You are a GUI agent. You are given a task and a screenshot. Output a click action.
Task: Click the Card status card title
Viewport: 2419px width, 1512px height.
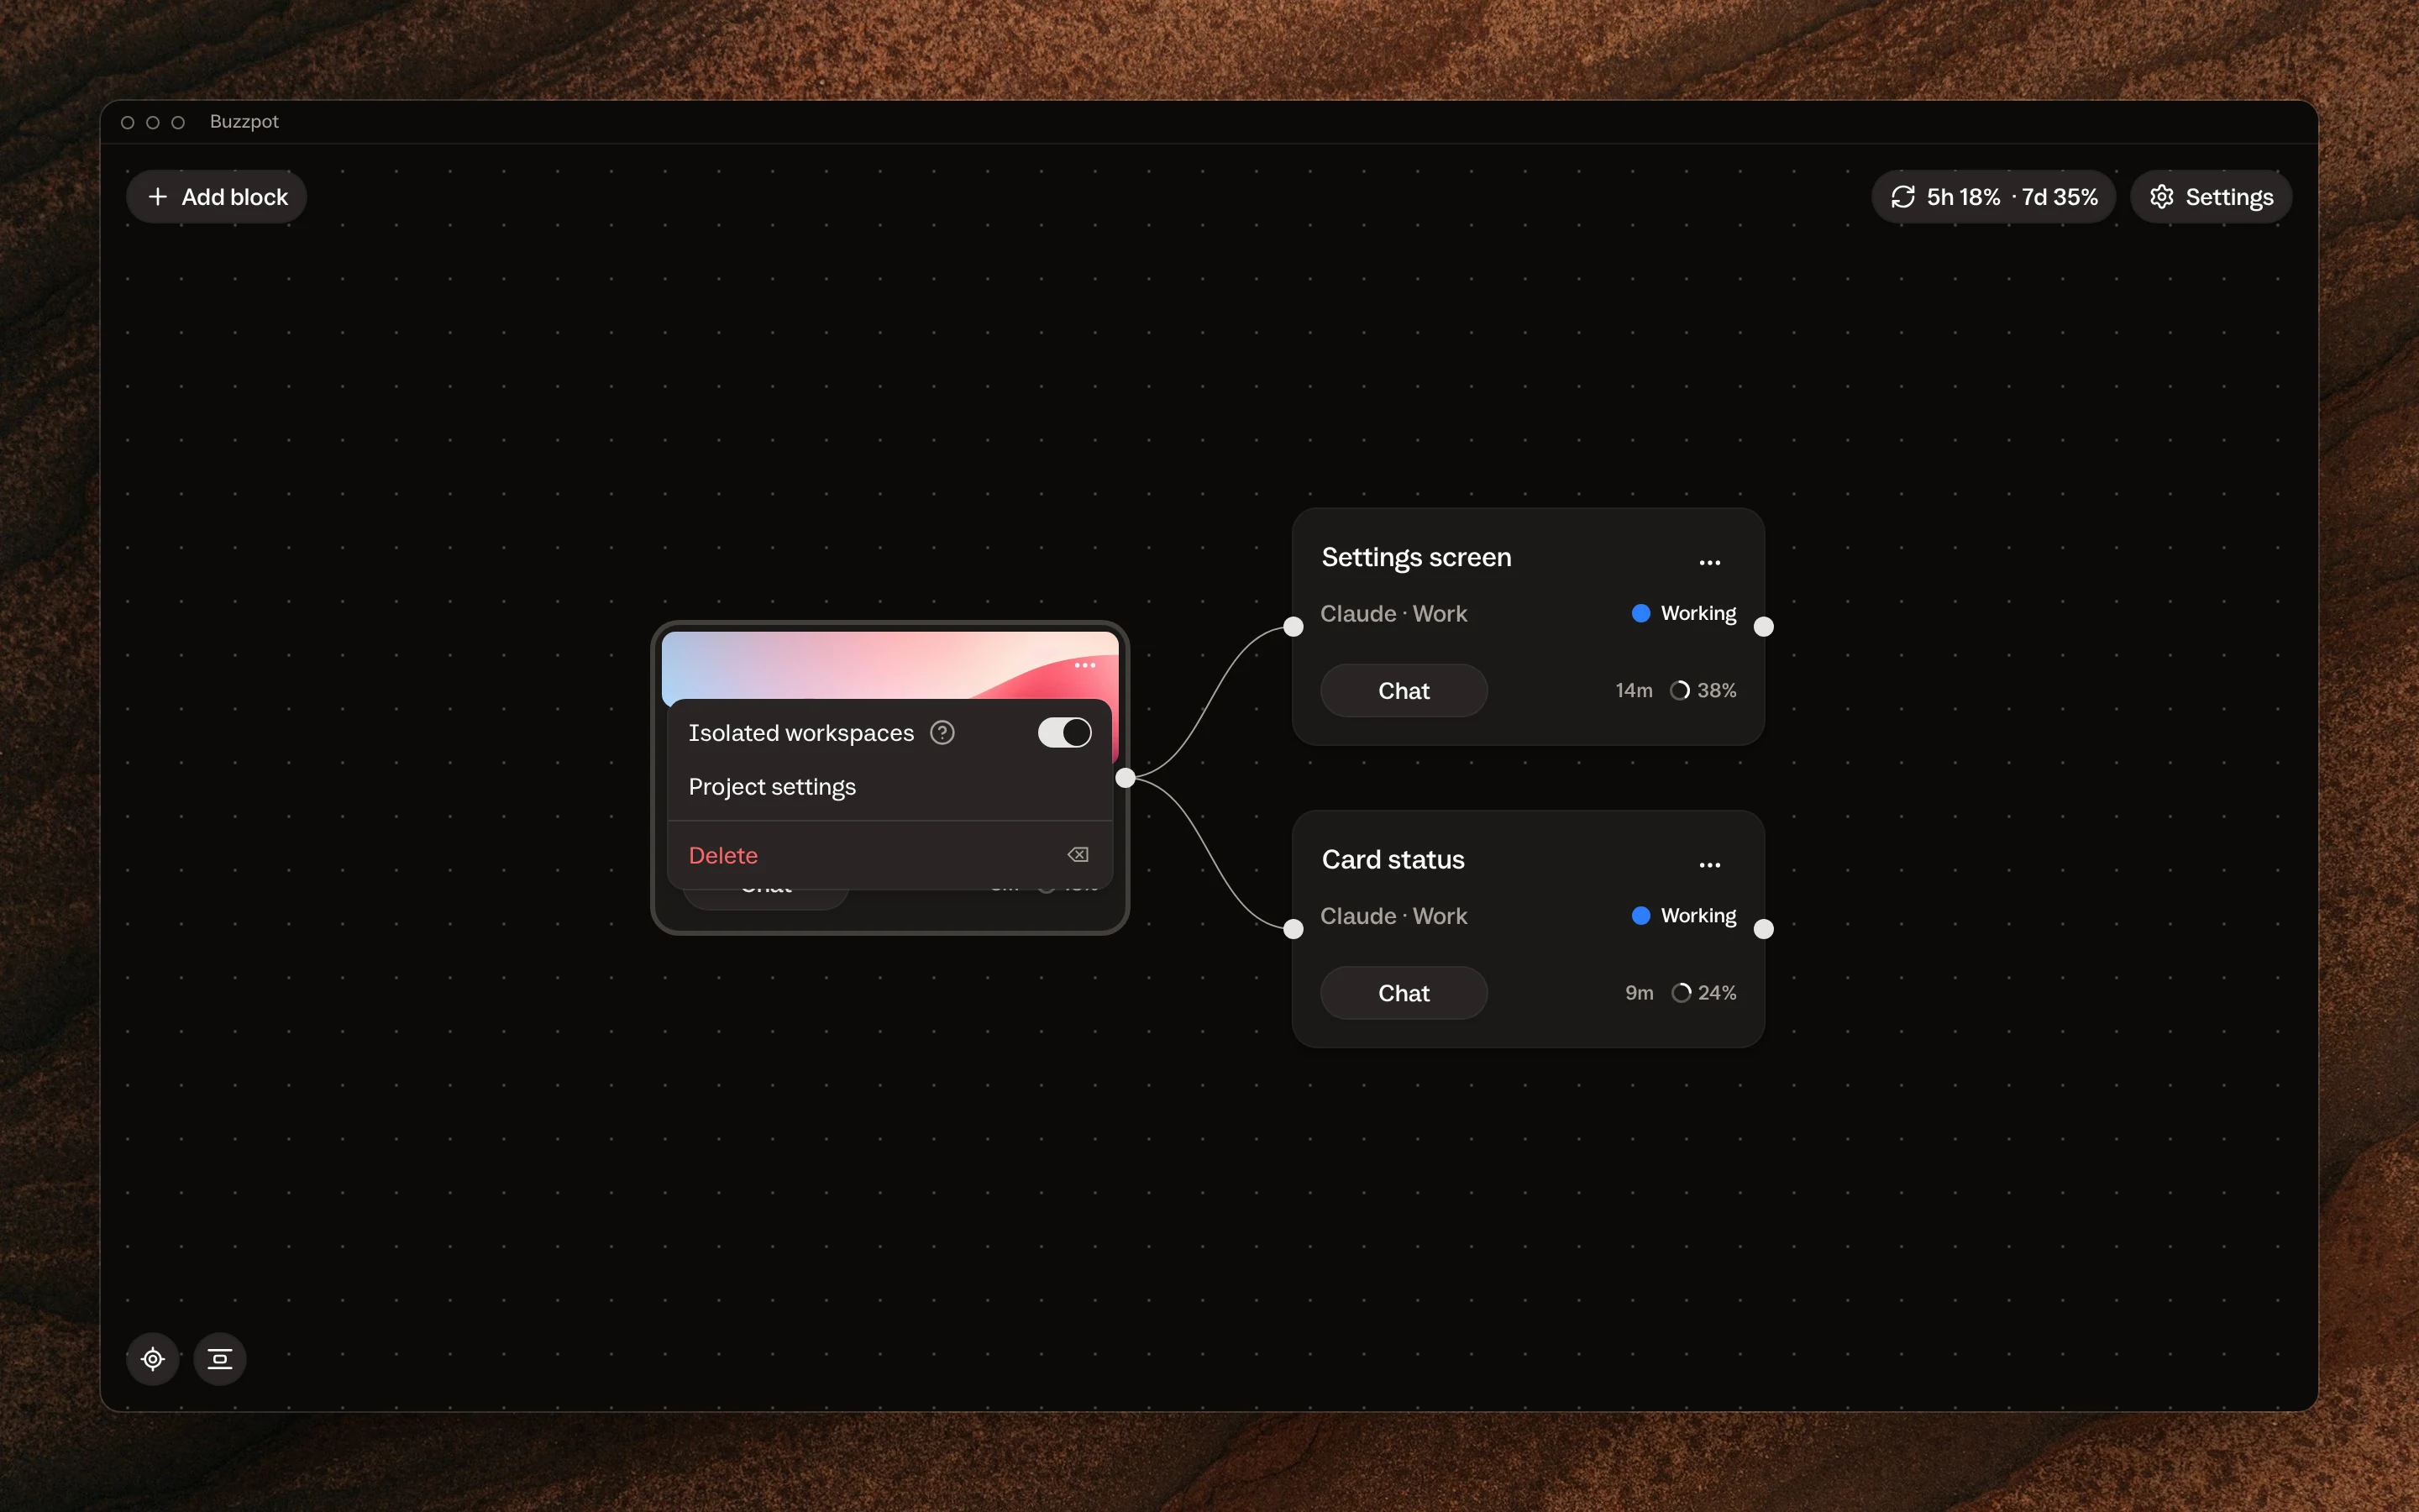(x=1393, y=860)
